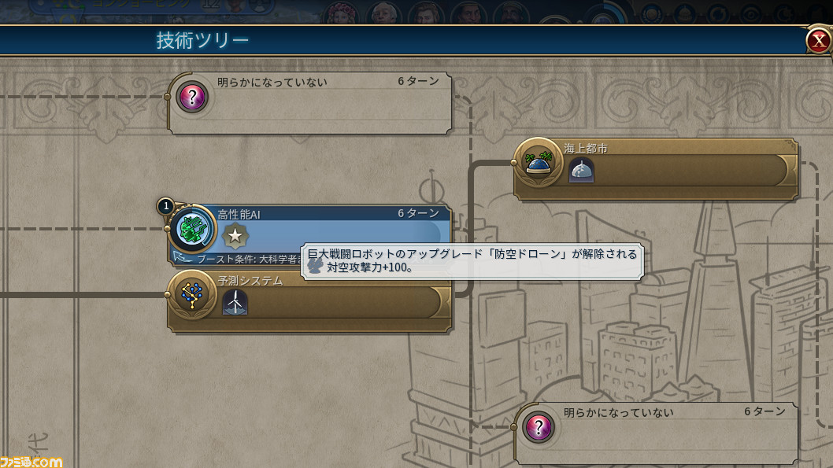Close the 技術ツリー screen with the X
Viewport: 833px width, 468px height.
(x=819, y=40)
